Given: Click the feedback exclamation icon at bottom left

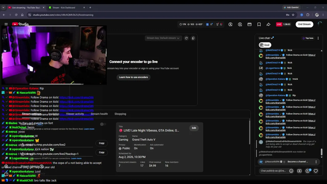Looking at the screenshot, I should pos(6,174).
